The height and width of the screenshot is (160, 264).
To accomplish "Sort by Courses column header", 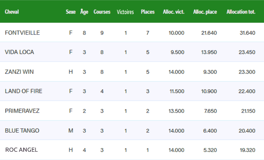I will click(102, 12).
